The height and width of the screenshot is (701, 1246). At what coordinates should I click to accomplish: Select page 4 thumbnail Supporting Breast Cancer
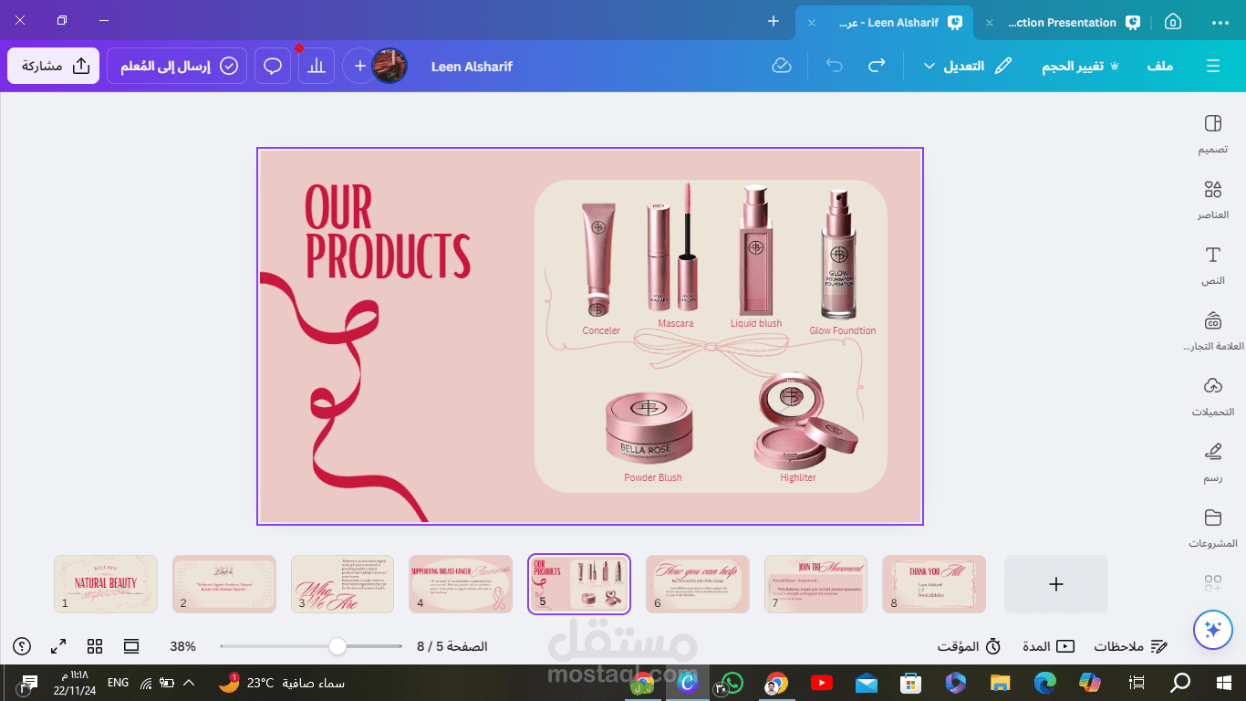pos(461,584)
